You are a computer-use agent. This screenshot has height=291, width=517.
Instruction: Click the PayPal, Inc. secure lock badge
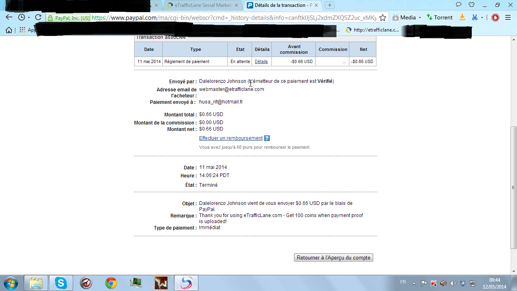click(x=68, y=18)
